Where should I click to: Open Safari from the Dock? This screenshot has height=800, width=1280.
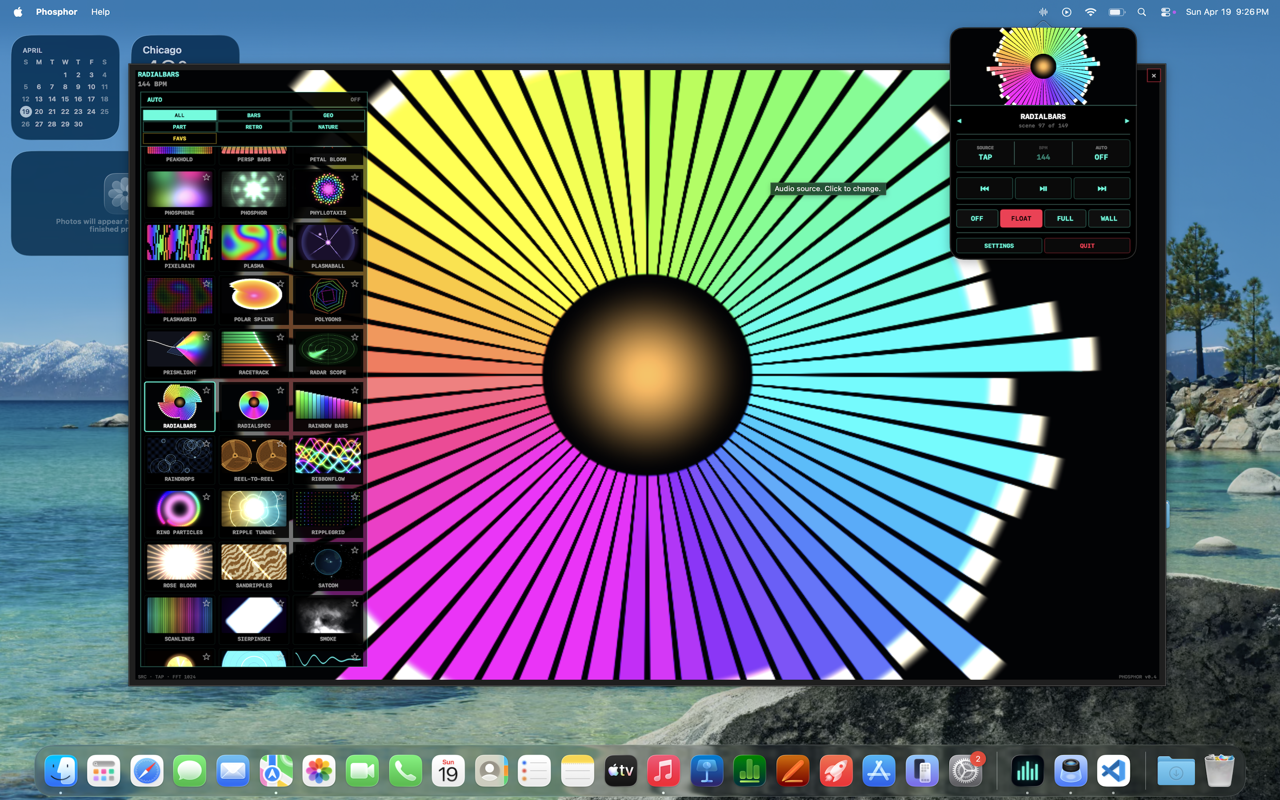(147, 772)
